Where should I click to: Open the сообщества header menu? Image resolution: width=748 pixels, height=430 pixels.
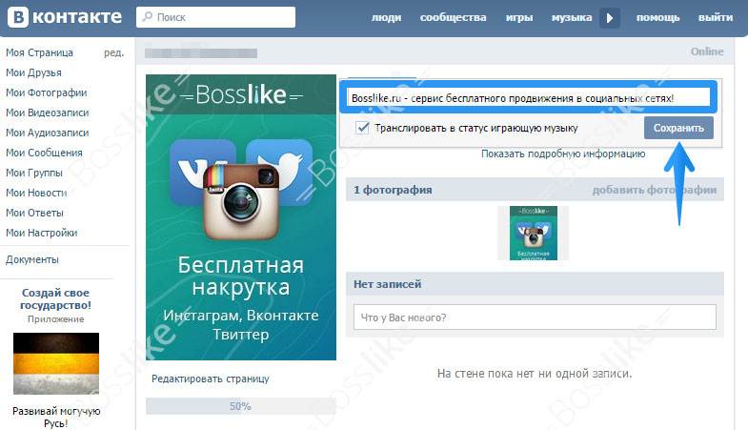tap(454, 18)
